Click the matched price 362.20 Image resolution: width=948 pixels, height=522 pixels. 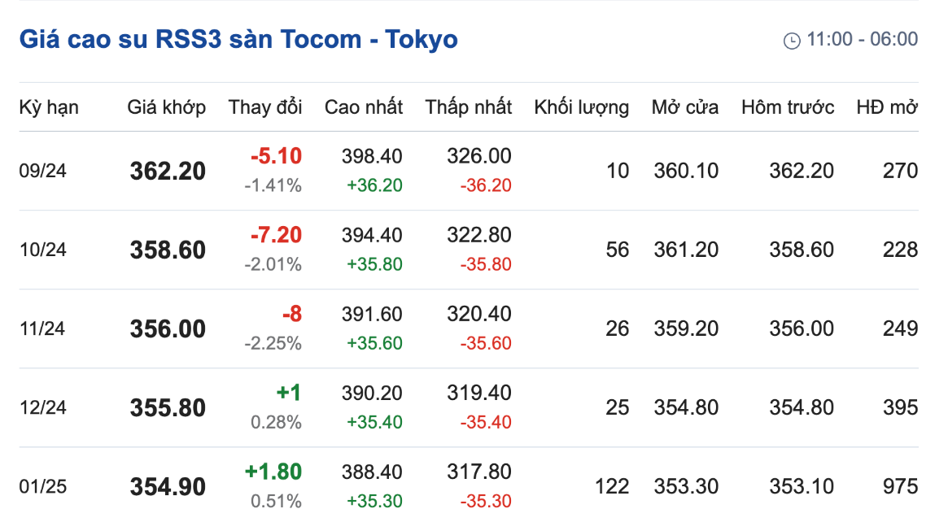click(x=168, y=171)
